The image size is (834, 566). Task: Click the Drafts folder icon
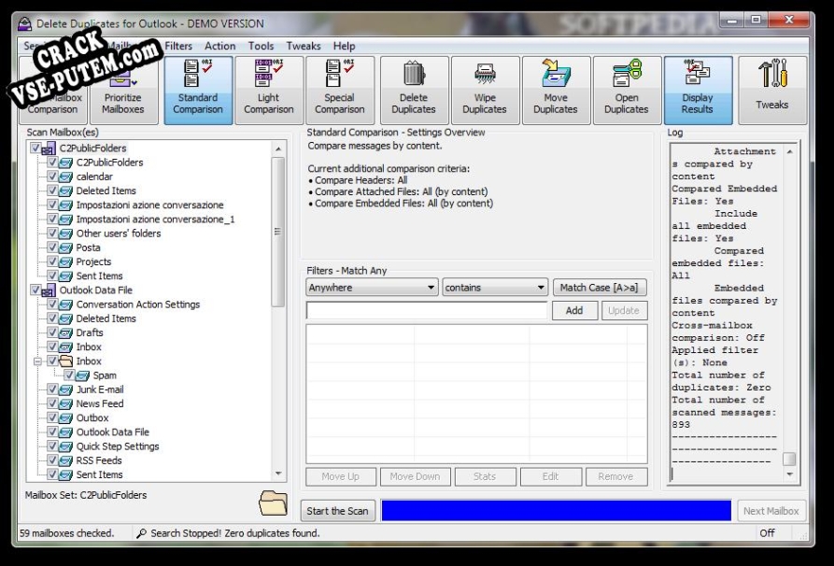click(66, 333)
